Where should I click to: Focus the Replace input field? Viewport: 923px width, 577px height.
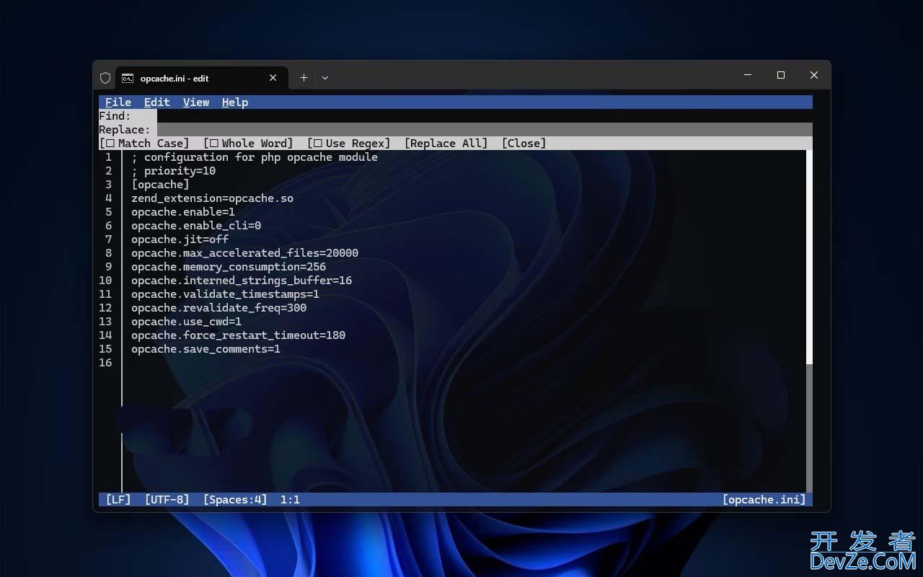(485, 130)
